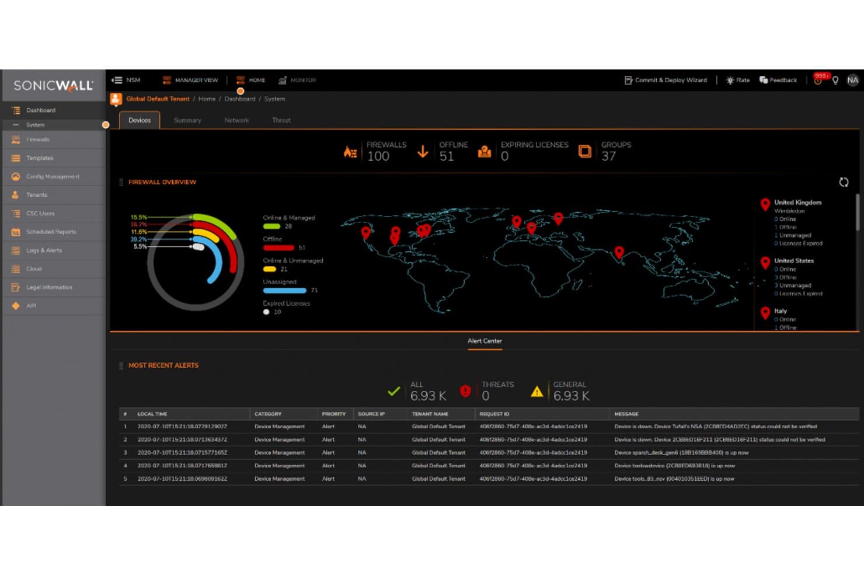Click the PRIORITY column header
The height and width of the screenshot is (576, 864).
pyautogui.click(x=334, y=414)
